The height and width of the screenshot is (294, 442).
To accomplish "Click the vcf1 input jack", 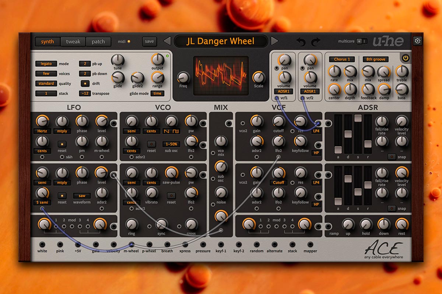I will coord(277,98).
